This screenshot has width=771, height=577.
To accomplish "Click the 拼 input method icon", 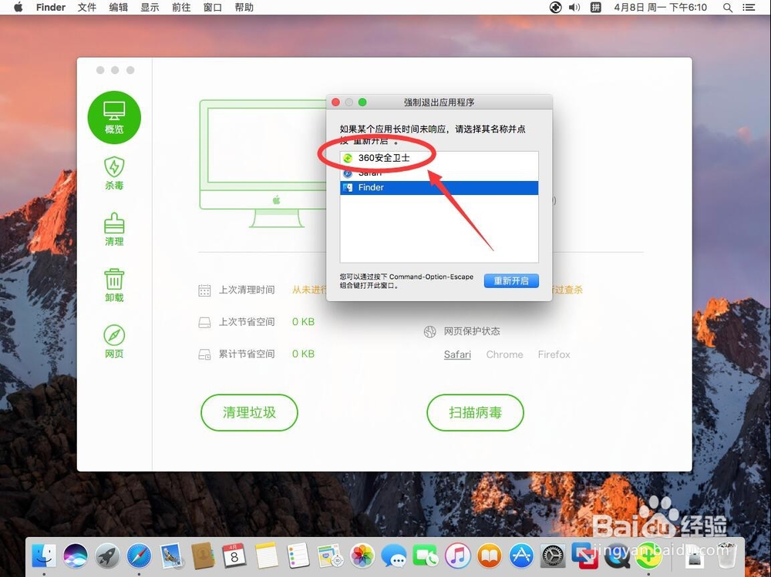I will pos(595,8).
